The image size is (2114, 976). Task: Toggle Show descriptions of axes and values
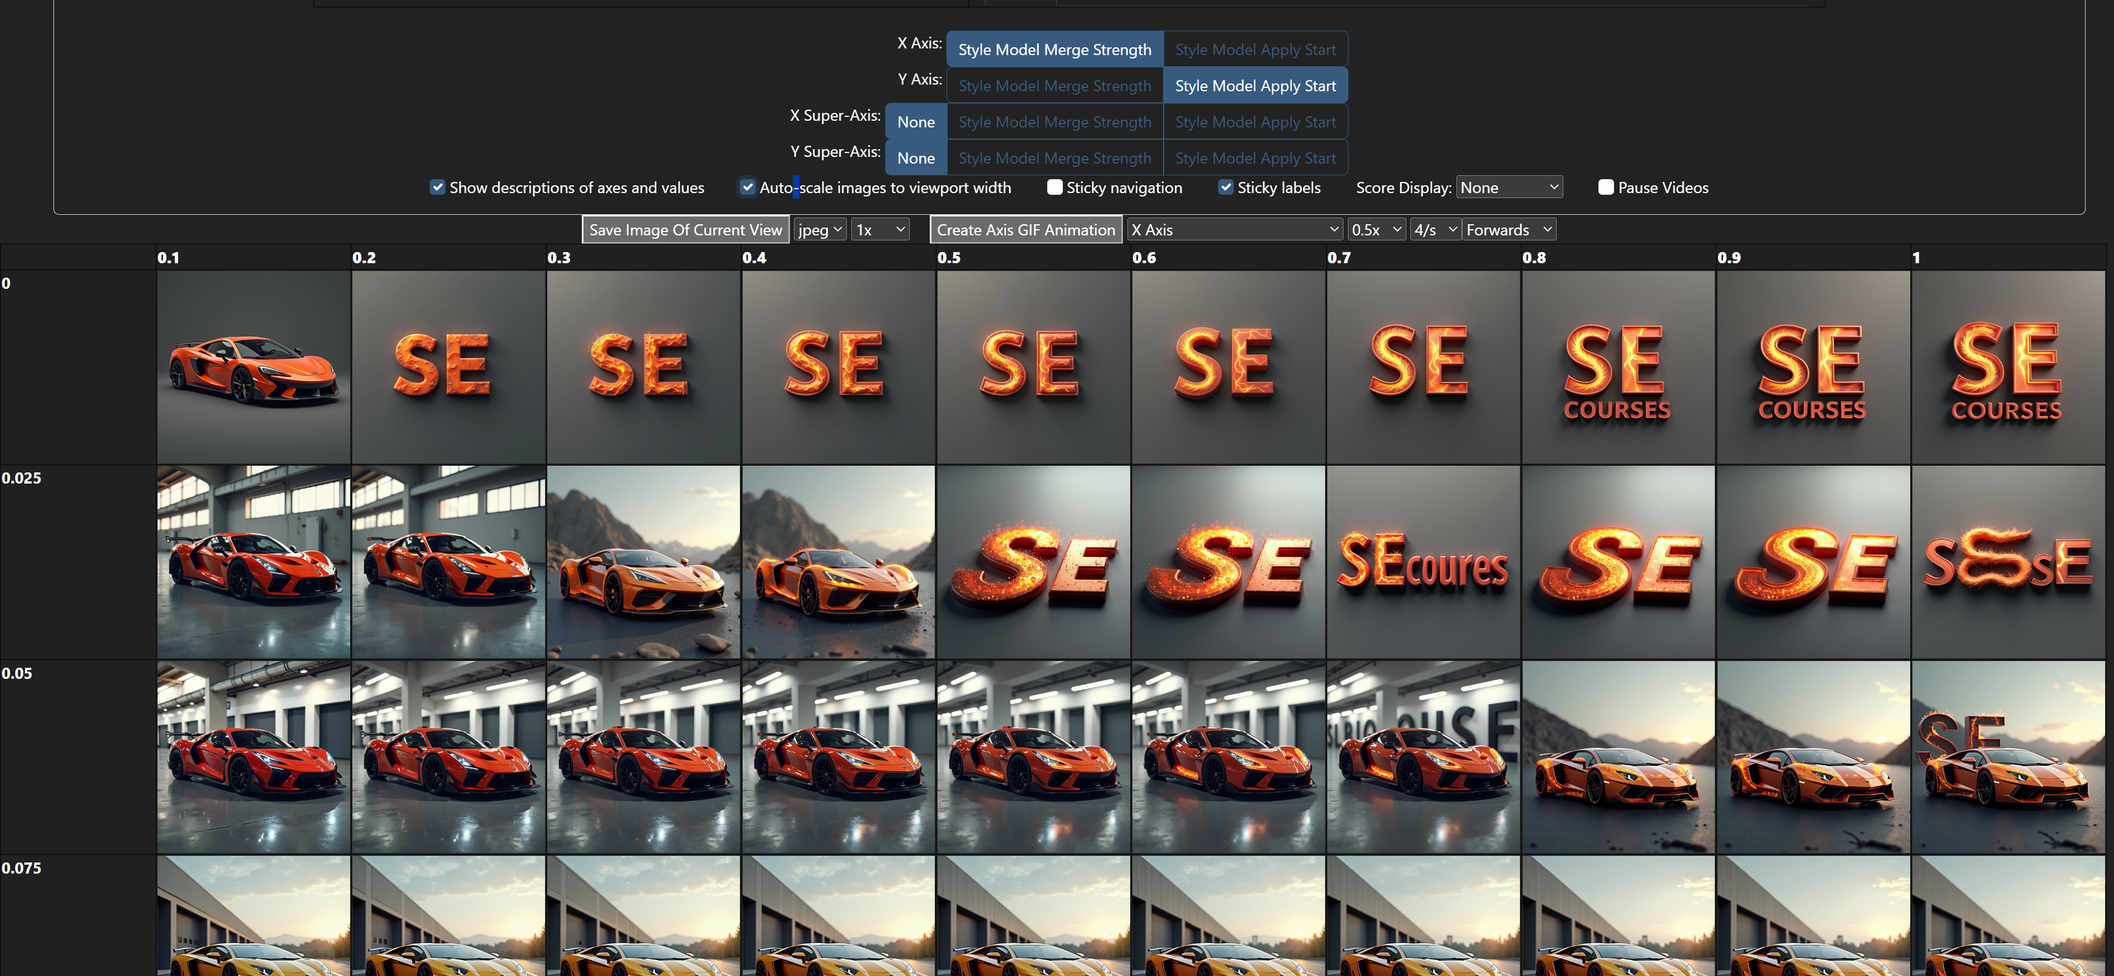[x=438, y=188]
